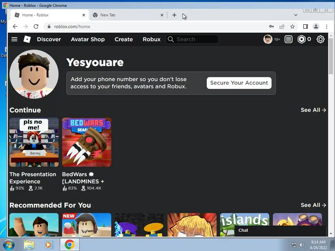Open the notifications feed icon
Viewport: 335px width, 251px height.
coord(289,39)
